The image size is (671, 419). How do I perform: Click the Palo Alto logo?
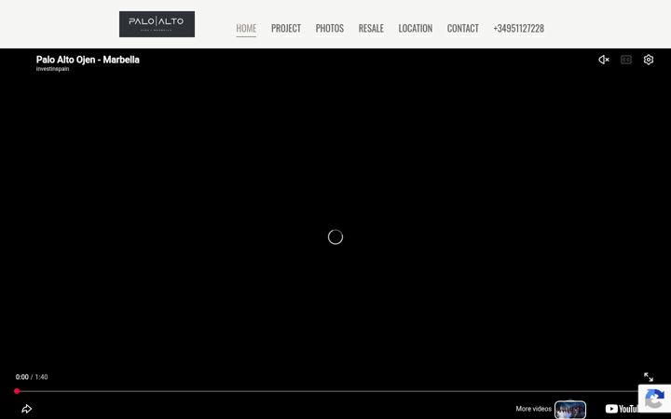point(157,24)
